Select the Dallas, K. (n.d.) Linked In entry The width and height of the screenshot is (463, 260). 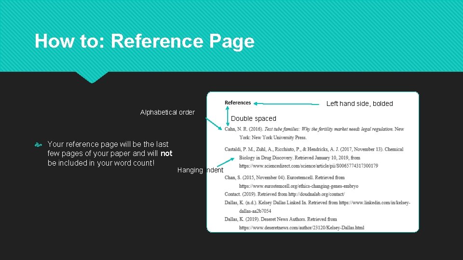(x=317, y=207)
